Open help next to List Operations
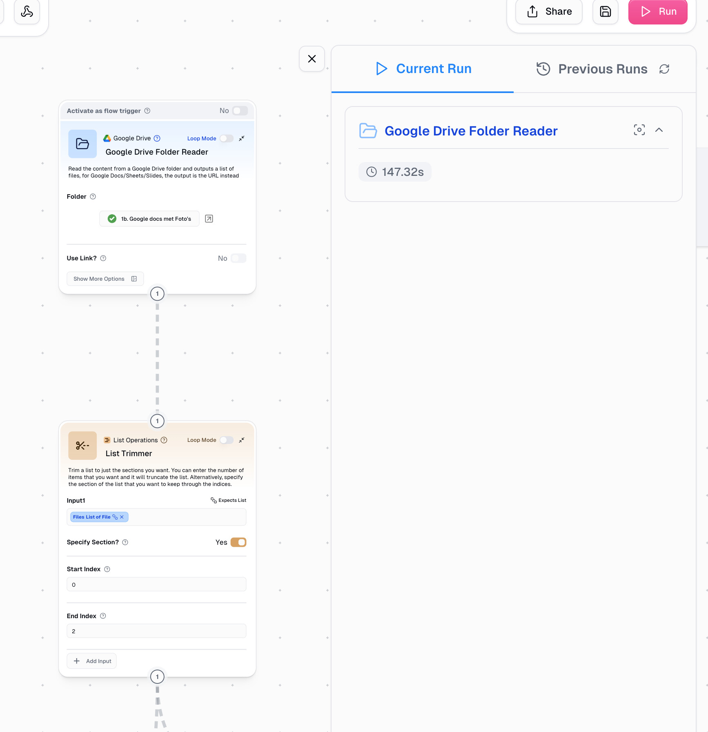The image size is (708, 732). [164, 440]
